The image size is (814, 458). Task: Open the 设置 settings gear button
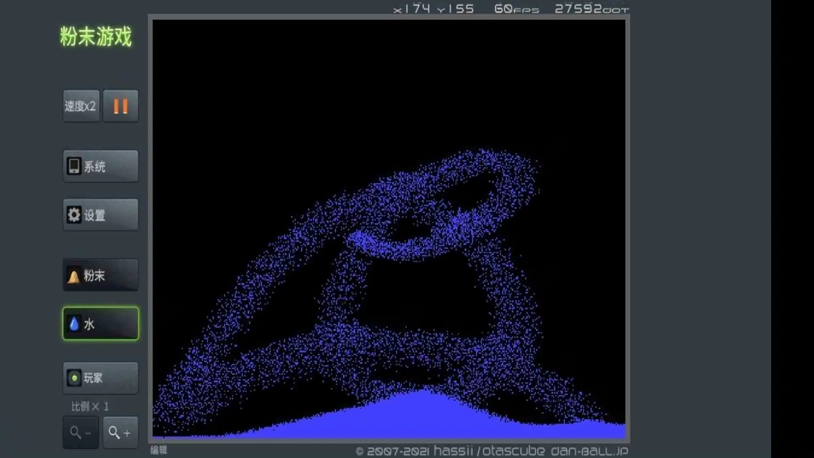100,215
